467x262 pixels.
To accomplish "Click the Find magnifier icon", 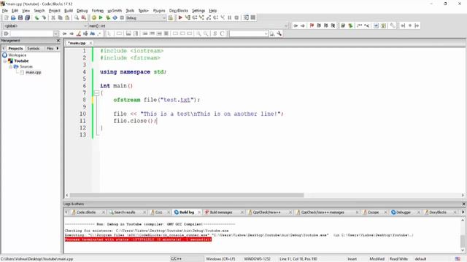I will [x=77, y=17].
